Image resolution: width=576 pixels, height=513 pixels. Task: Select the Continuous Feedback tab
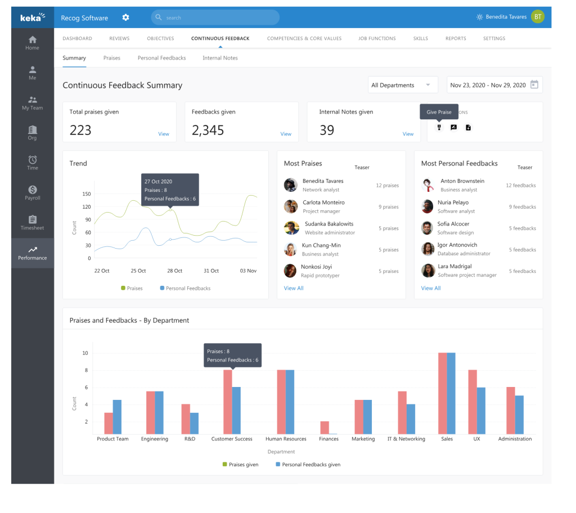220,38
